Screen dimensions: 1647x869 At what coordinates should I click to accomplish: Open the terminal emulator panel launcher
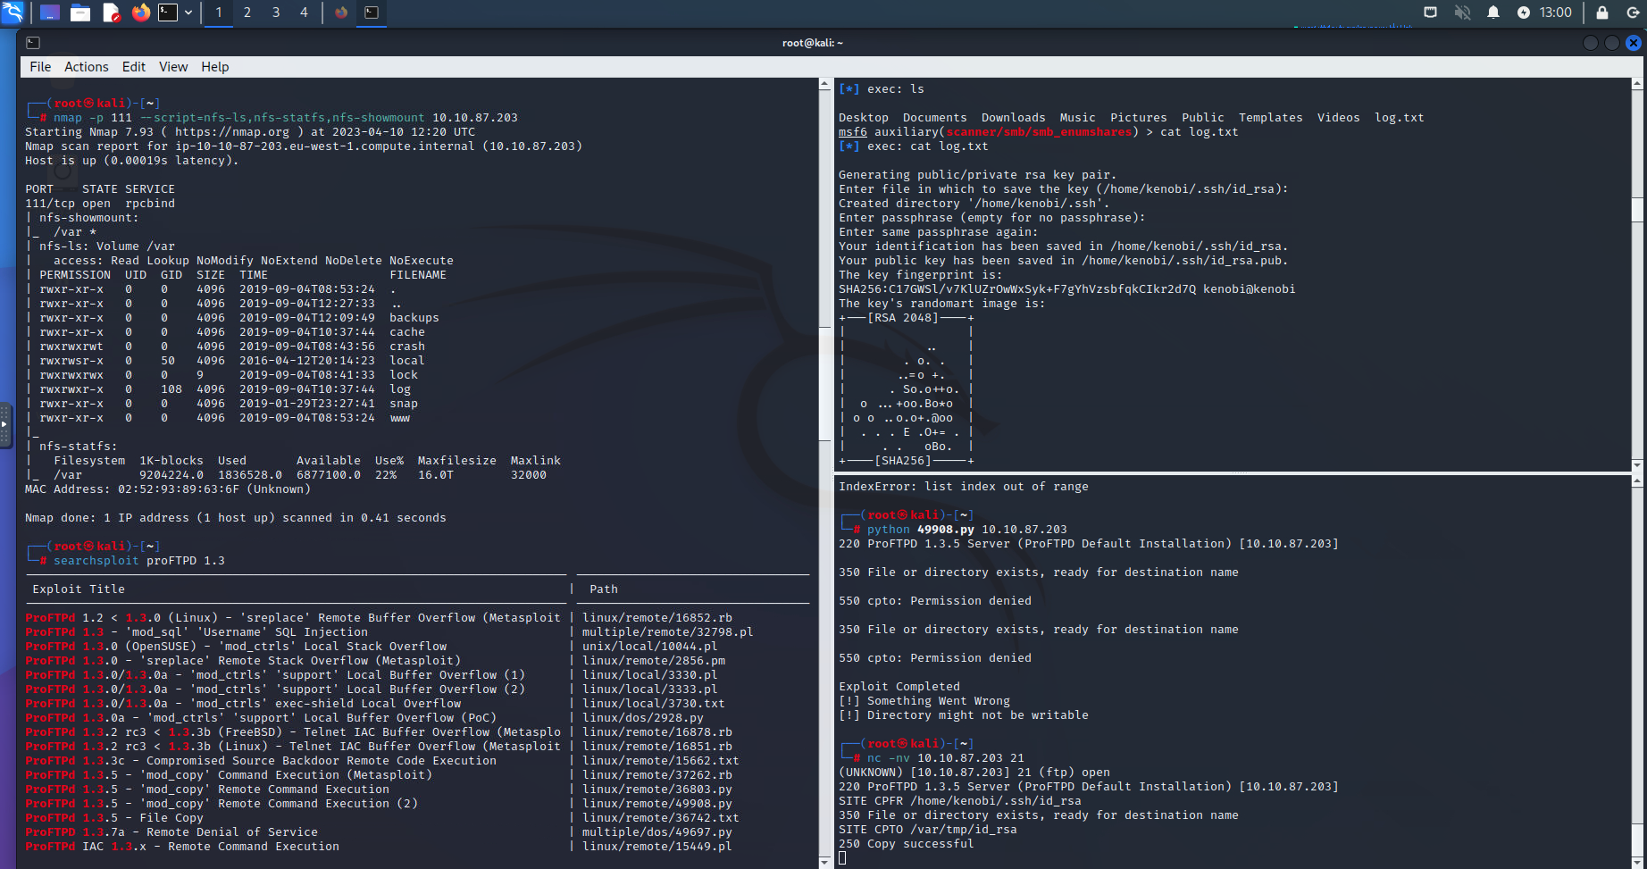coord(168,13)
